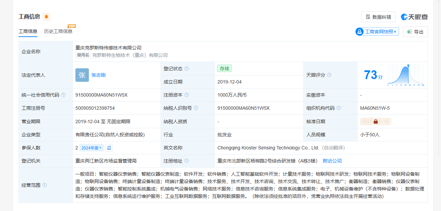Screen dimensions: 441x211
Task: Click the 数据纠错 button
Action: pos(378,17)
